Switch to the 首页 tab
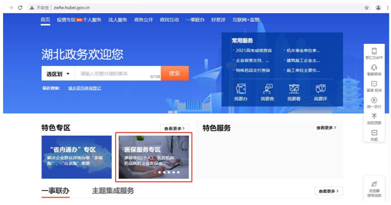Viewport: 391px width, 205px height. coord(45,20)
